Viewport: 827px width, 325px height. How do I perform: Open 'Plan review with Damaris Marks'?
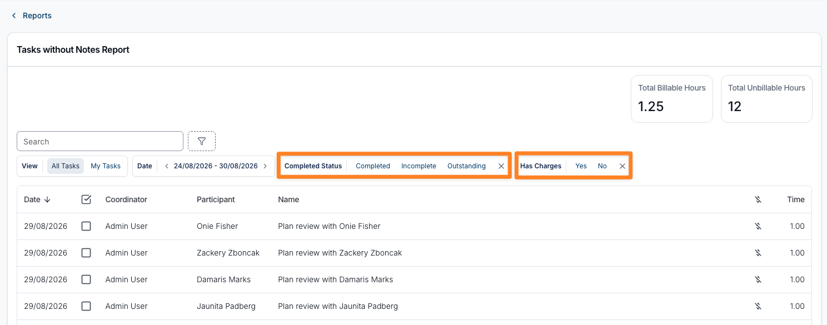pyautogui.click(x=335, y=279)
